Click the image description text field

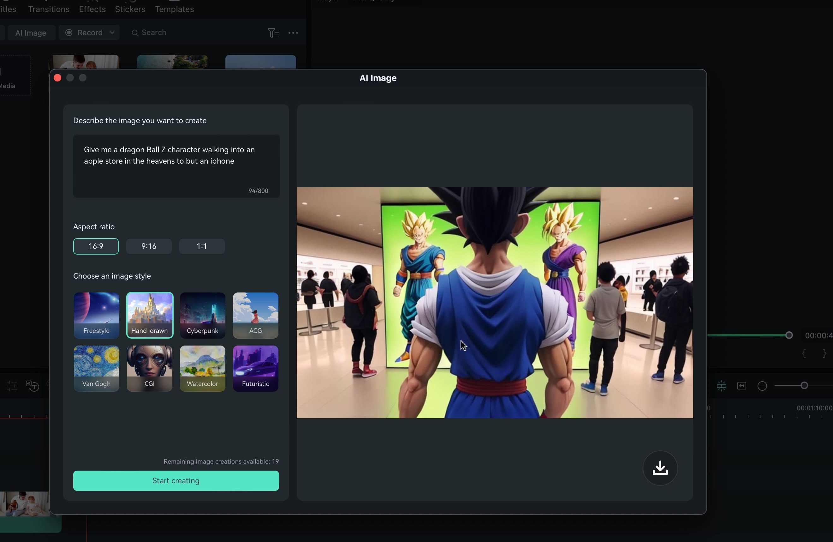click(176, 166)
